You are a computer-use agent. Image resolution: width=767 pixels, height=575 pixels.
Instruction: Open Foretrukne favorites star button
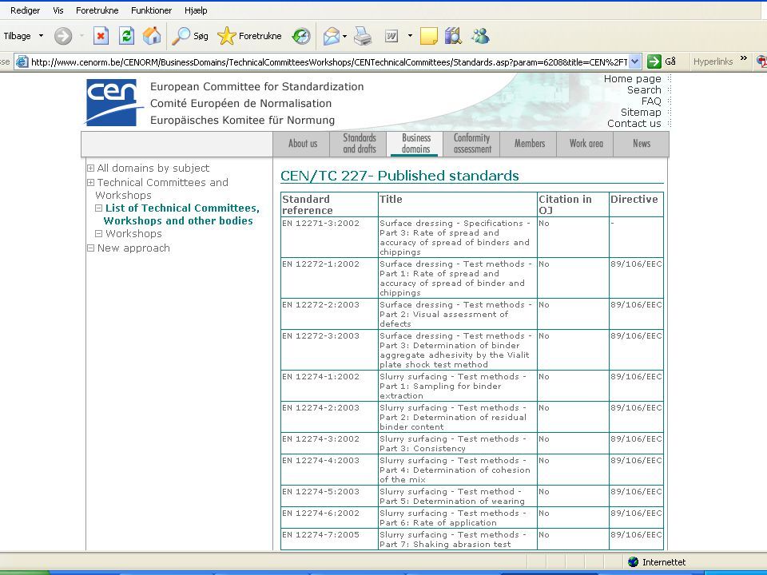tap(249, 36)
